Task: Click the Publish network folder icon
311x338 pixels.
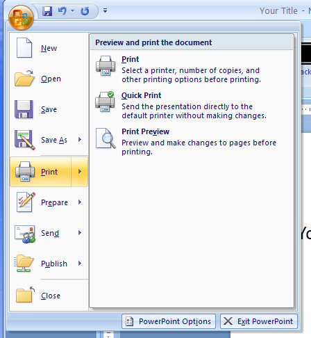Action: (24, 264)
